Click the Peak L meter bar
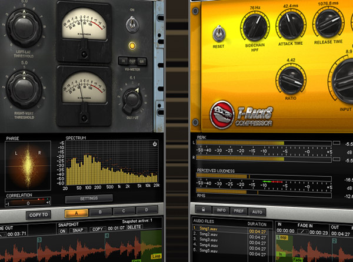Screen dimensions: 353x262 (x=264, y=143)
